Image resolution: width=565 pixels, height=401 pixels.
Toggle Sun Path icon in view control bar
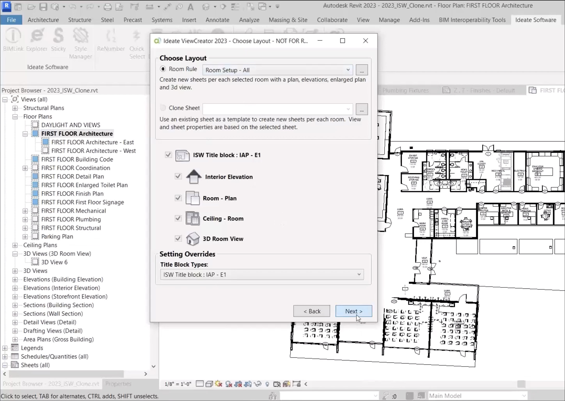point(219,384)
